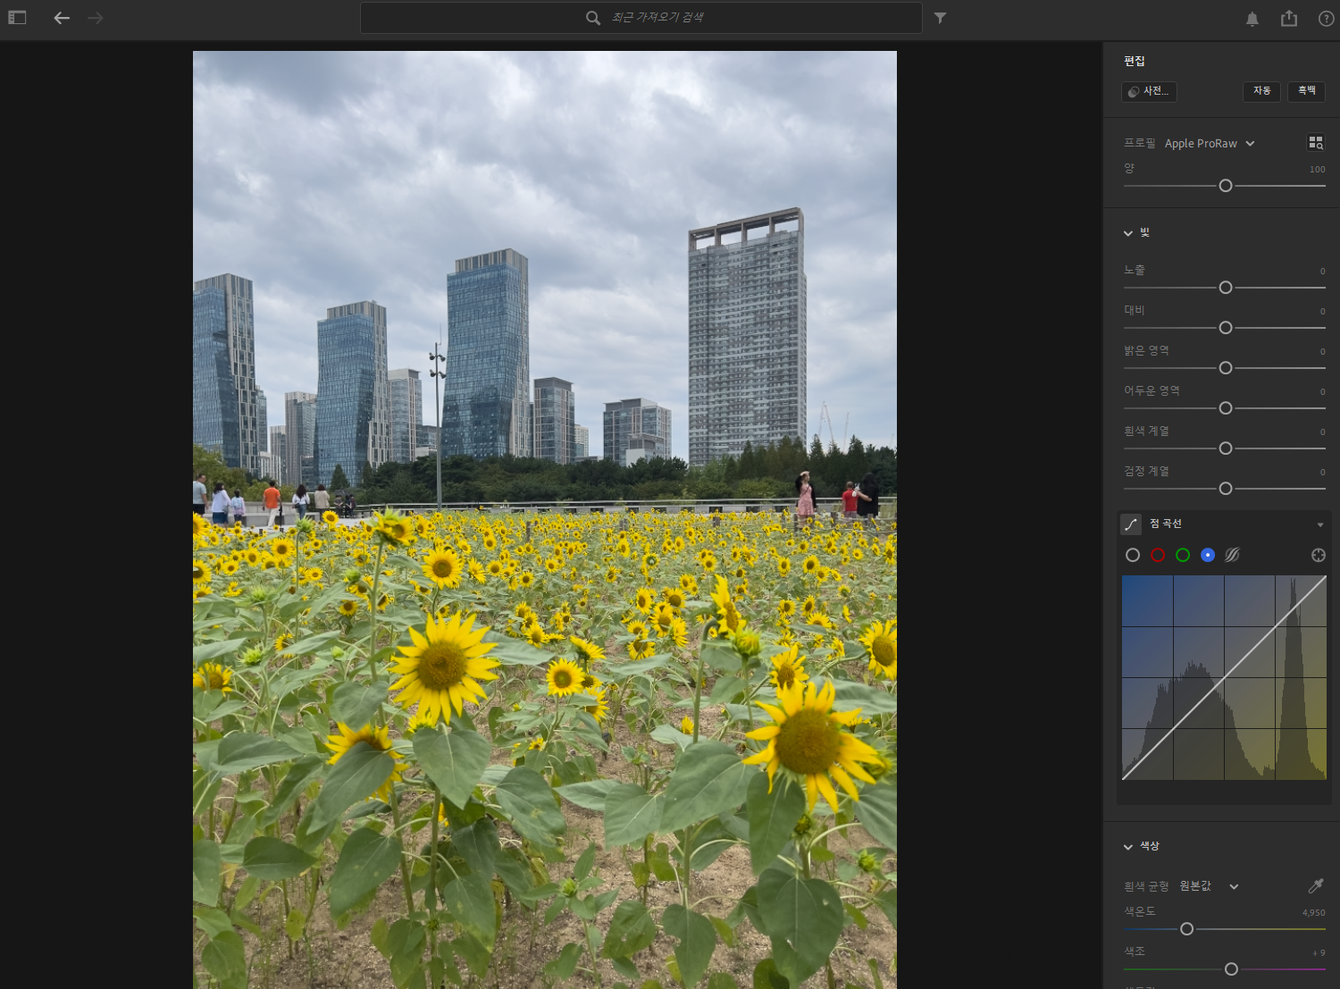1340x989 pixels.
Task: Click the 어두운 영역 shadows slider handle
Action: pos(1226,408)
